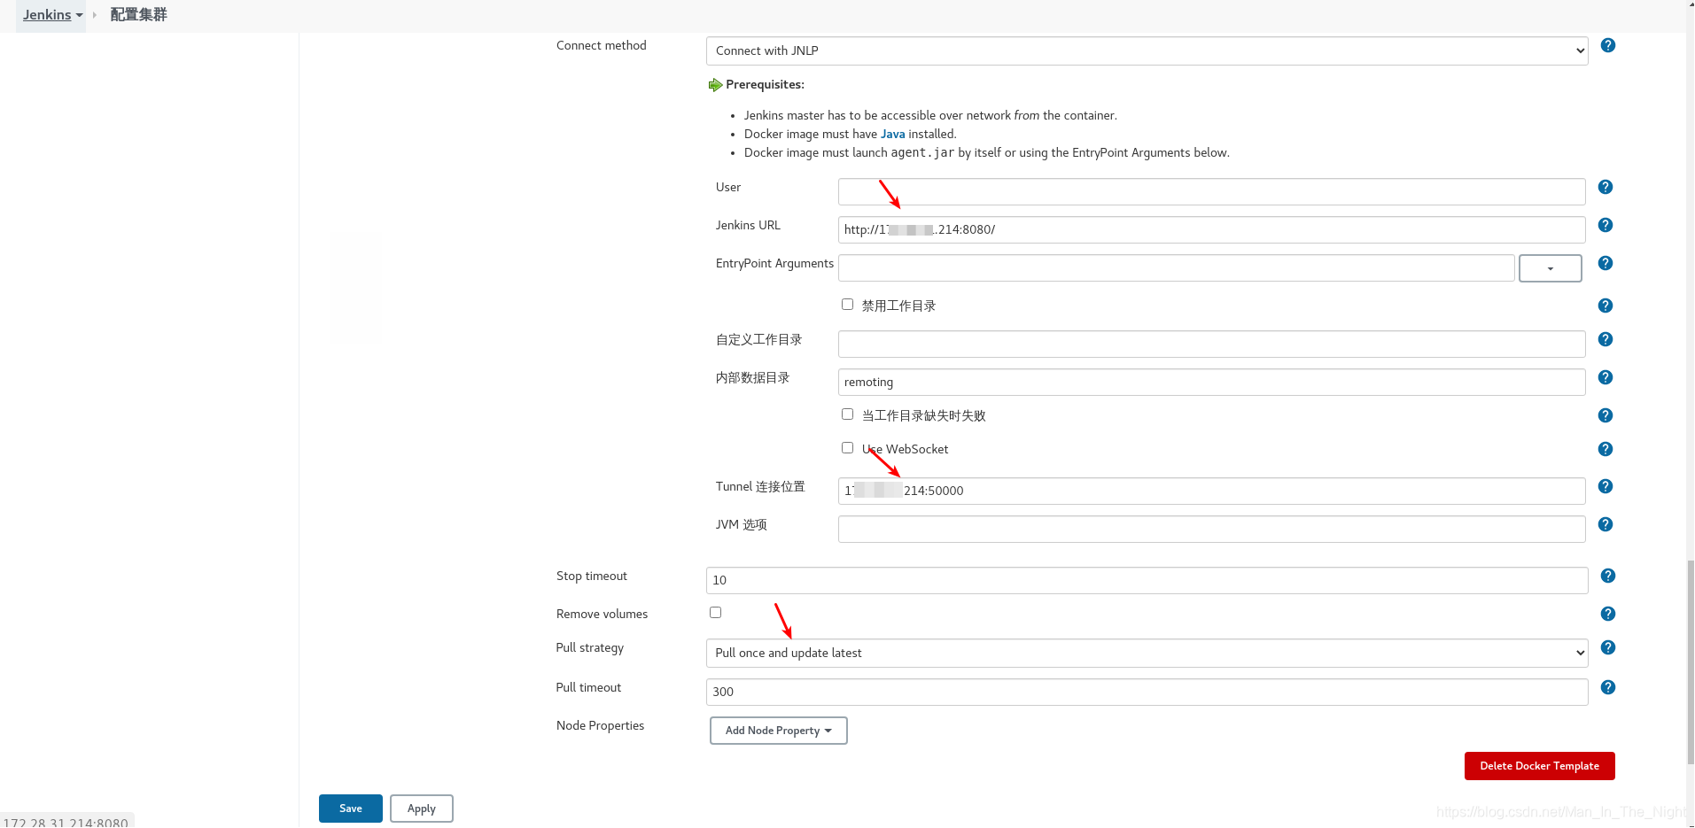Focus the Tunnel 连接位置 field
The image size is (1695, 828).
[1211, 491]
